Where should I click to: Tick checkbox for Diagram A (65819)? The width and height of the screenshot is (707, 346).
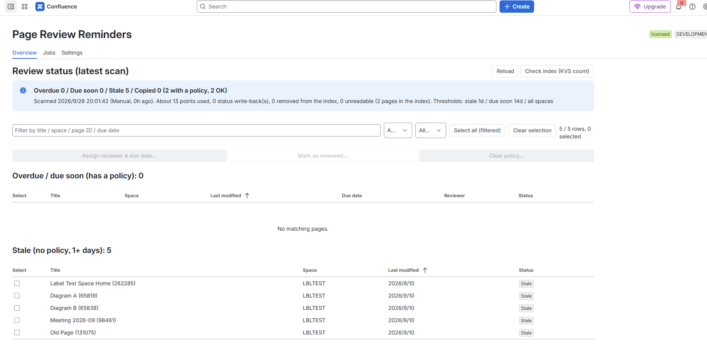point(17,296)
